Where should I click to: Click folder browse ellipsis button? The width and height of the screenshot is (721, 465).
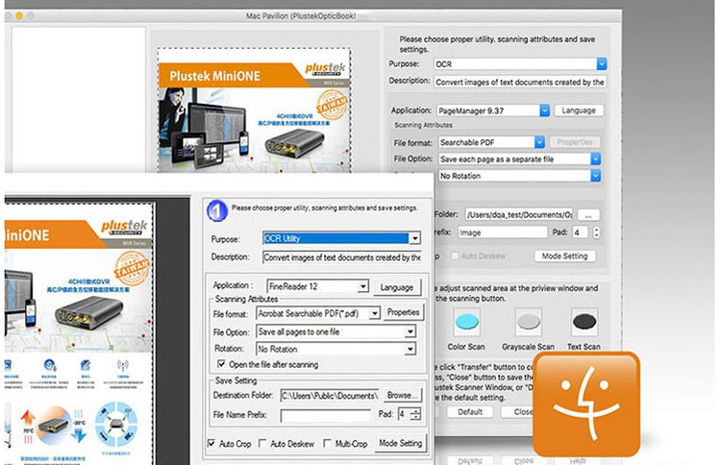coord(588,214)
